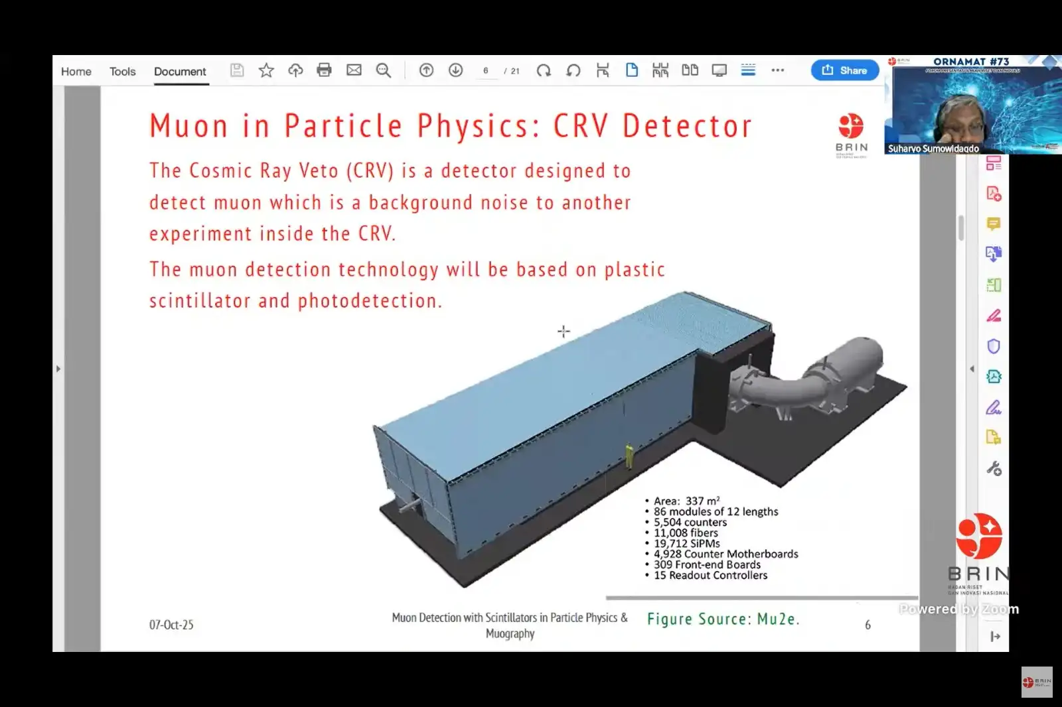
Task: Click the email envelope icon
Action: point(354,70)
